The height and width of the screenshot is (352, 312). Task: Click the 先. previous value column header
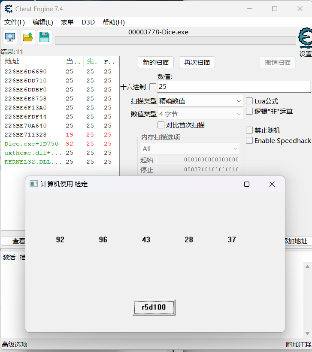[92, 61]
